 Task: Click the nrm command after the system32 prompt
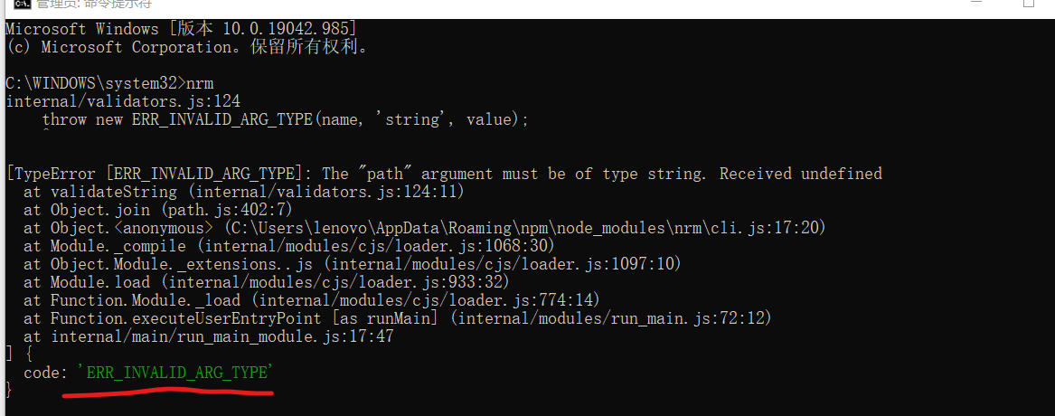pos(200,83)
